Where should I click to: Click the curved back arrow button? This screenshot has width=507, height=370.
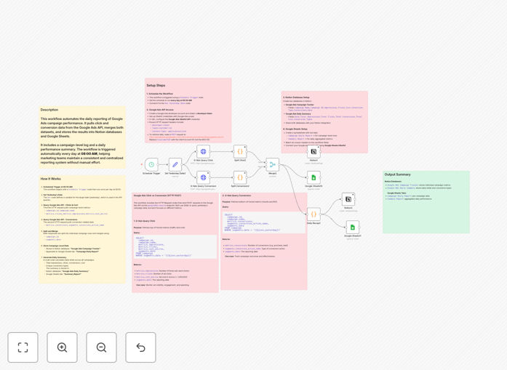coord(140,347)
